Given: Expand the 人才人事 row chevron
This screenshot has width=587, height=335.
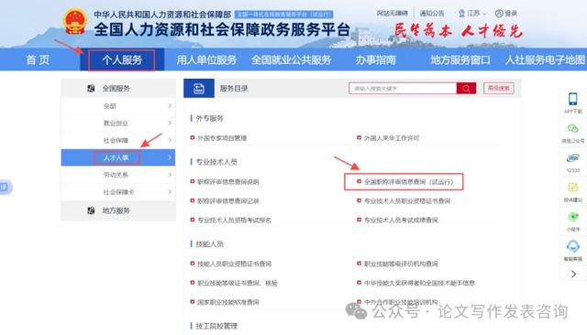Looking at the screenshot, I should [170, 157].
